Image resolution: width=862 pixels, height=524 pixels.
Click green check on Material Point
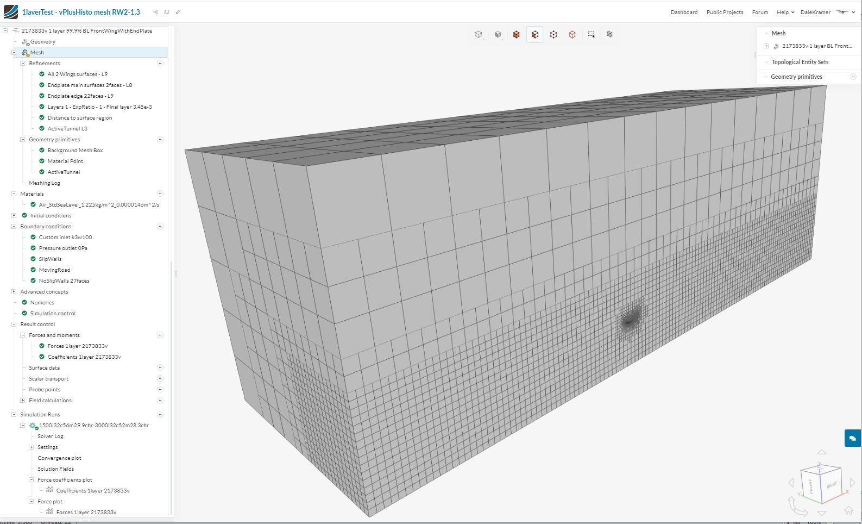42,161
